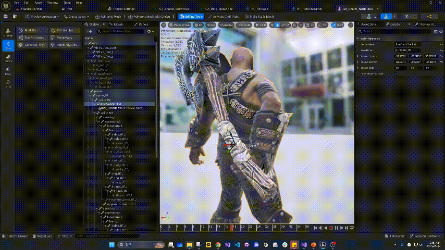Click Activate Cloth Paint
The width and height of the screenshot is (445, 250).
pyautogui.click(x=224, y=17)
